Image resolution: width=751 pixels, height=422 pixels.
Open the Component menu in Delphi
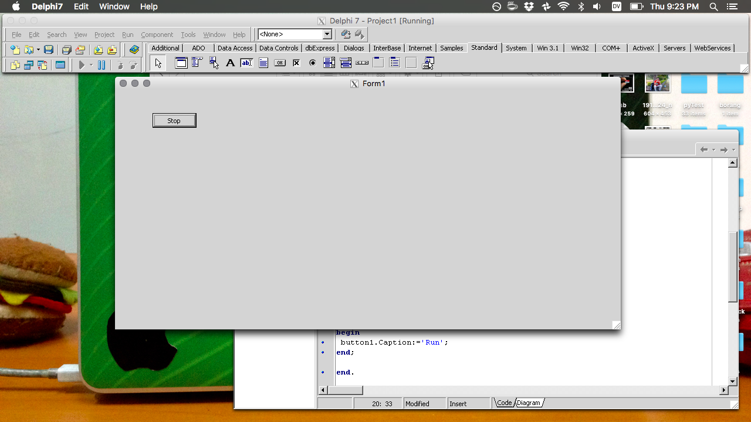[157, 35]
